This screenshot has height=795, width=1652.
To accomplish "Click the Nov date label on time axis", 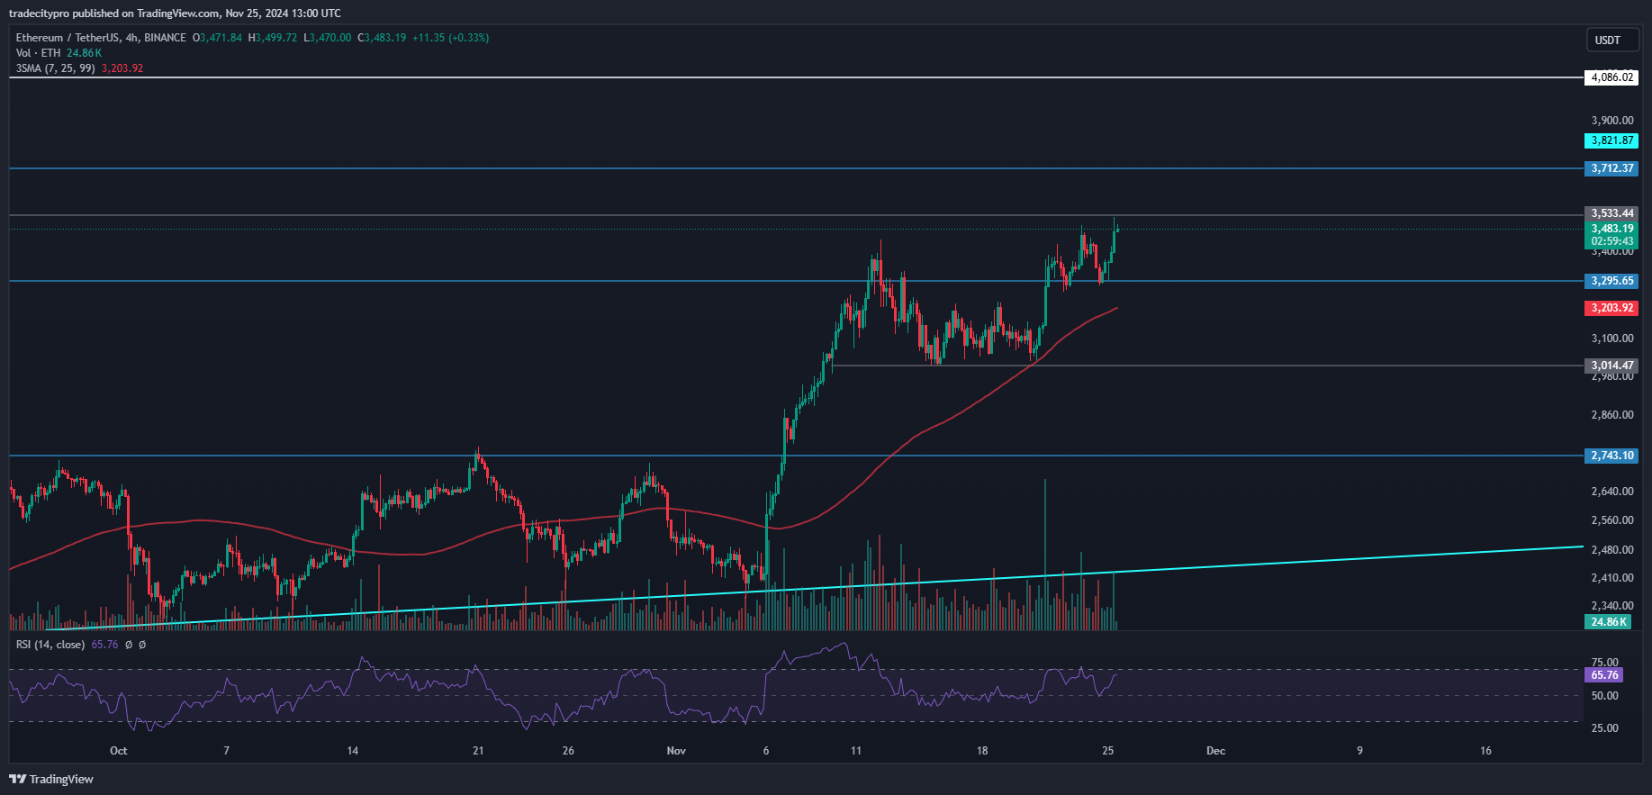I will click(x=676, y=751).
